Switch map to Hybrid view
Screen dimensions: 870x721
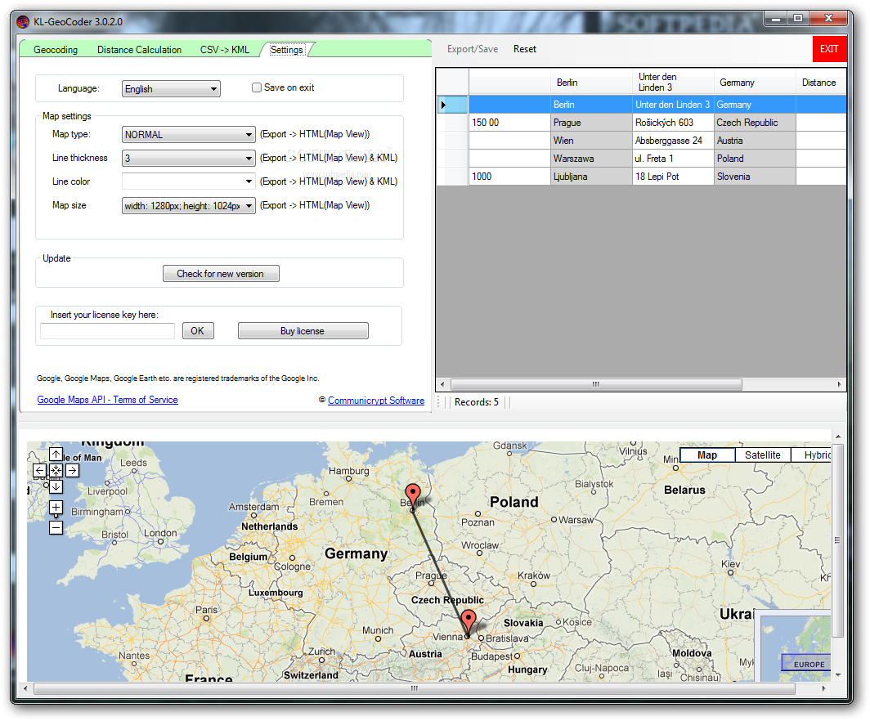[x=812, y=455]
